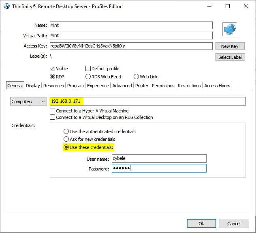This screenshot has height=233, width=256.
Task: Click the Thinfinity app icon in title bar
Action: click(x=7, y=6)
